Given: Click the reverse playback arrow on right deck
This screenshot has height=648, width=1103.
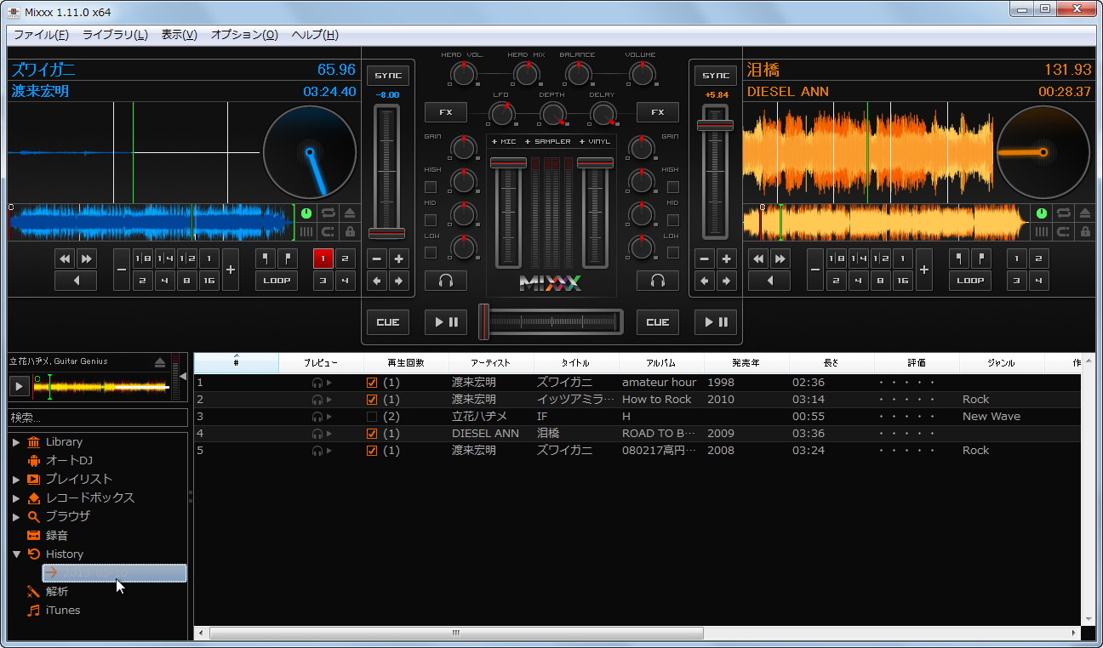Looking at the screenshot, I should tap(769, 281).
